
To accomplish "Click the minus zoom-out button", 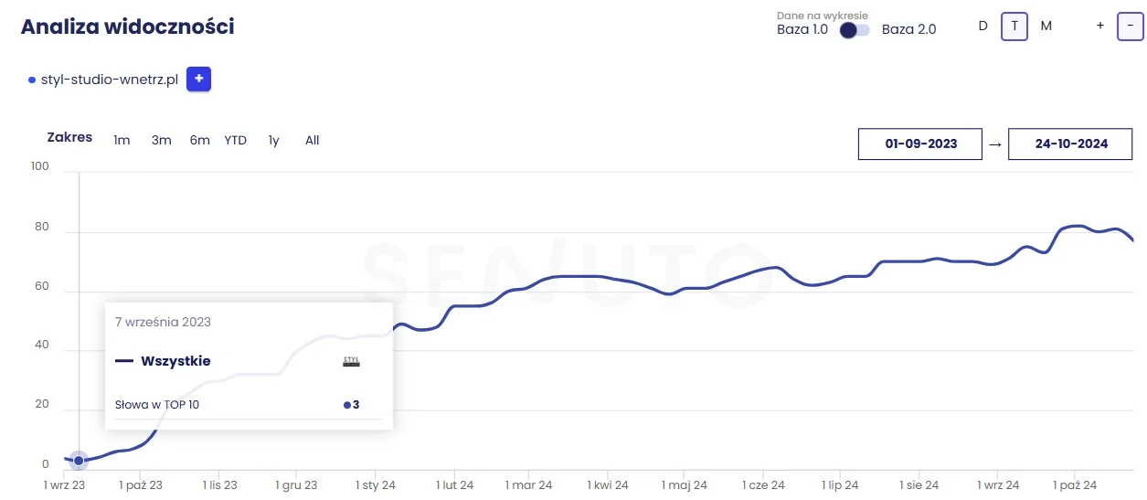I will pyautogui.click(x=1131, y=26).
